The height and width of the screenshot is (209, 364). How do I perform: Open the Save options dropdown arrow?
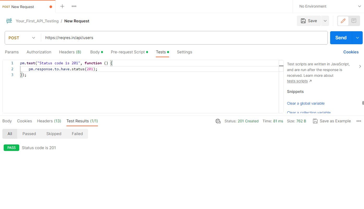pos(325,21)
